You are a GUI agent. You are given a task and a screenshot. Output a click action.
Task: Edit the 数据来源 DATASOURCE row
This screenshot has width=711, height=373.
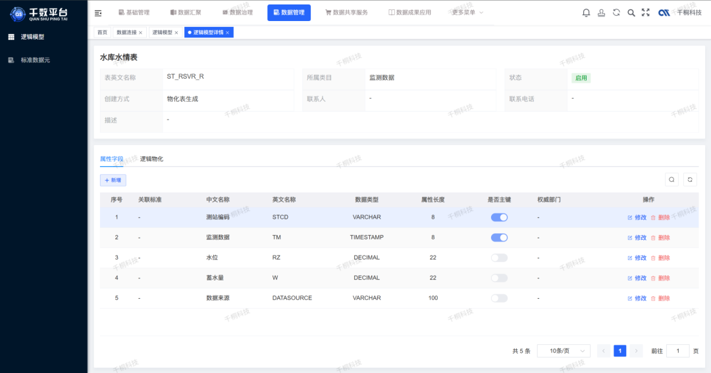[637, 298]
